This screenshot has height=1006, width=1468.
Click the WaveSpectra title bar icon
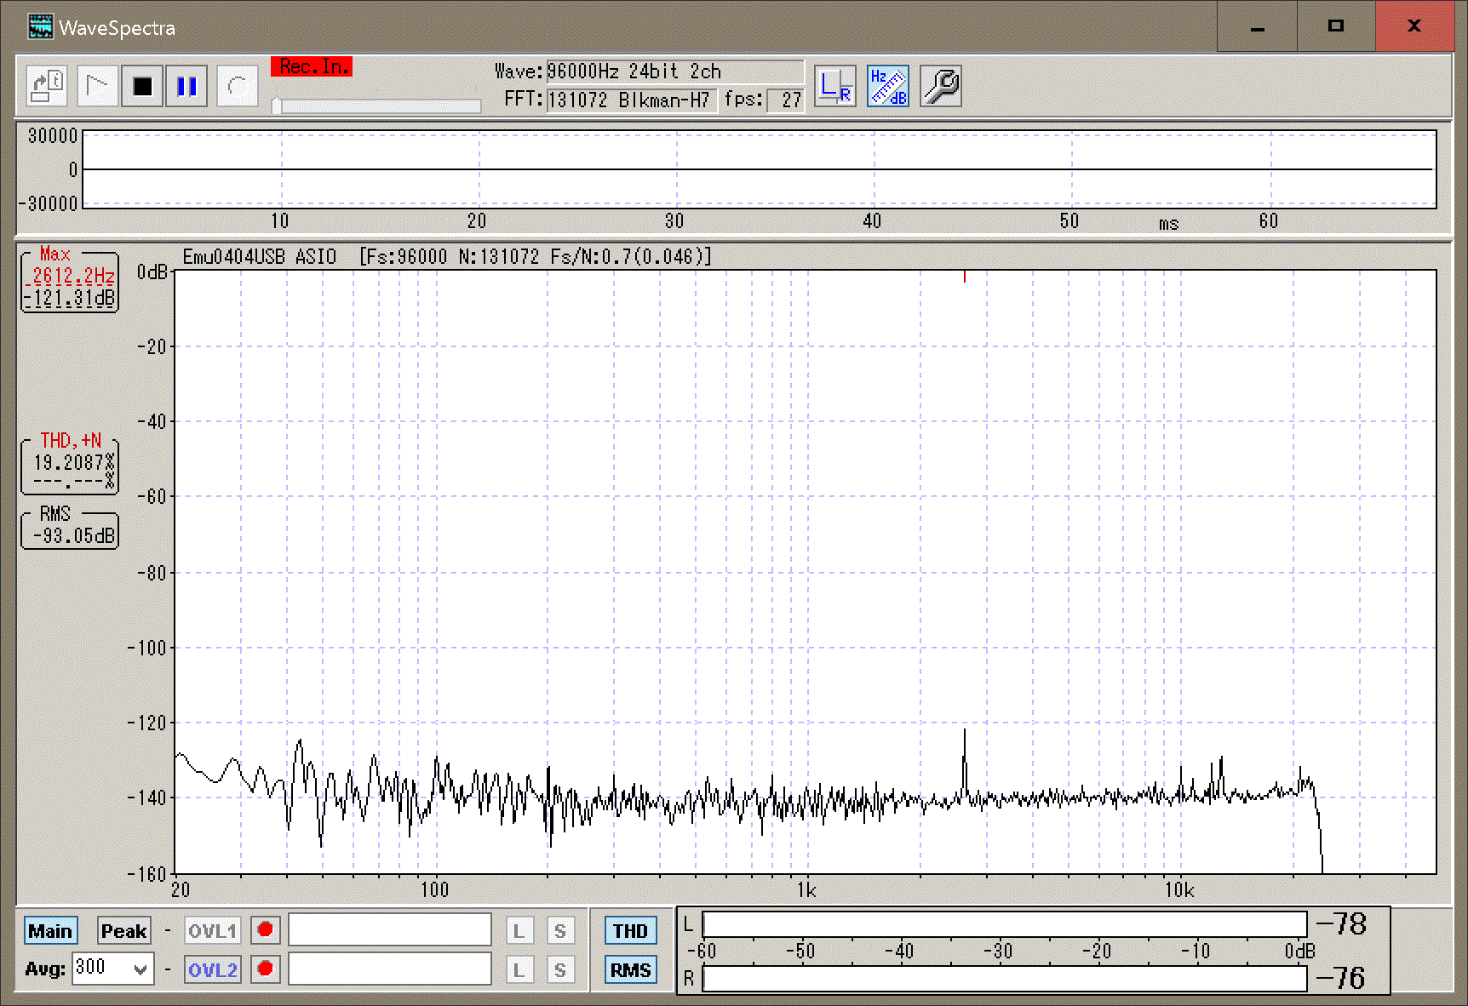click(x=40, y=27)
